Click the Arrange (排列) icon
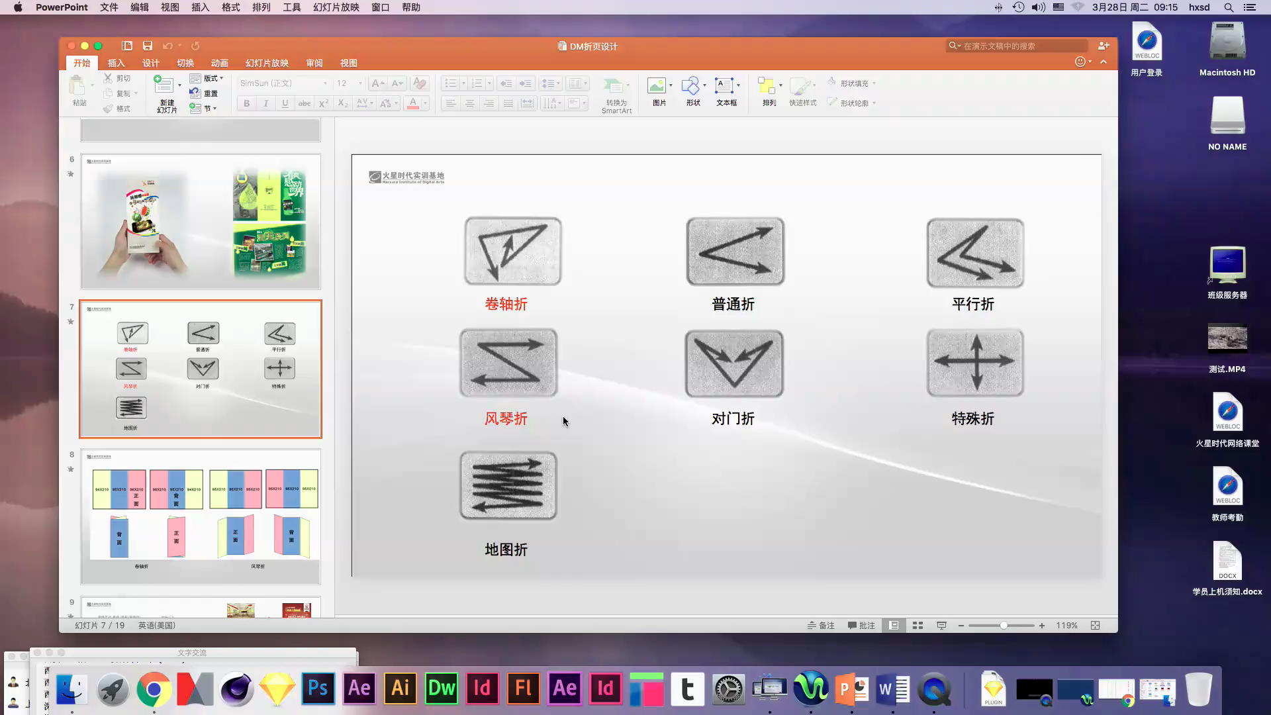The height and width of the screenshot is (715, 1271). coord(767,86)
